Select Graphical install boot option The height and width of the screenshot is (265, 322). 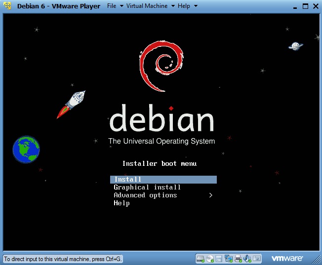(x=147, y=188)
